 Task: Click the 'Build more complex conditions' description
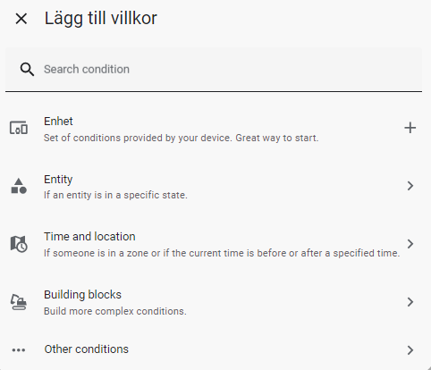click(115, 311)
